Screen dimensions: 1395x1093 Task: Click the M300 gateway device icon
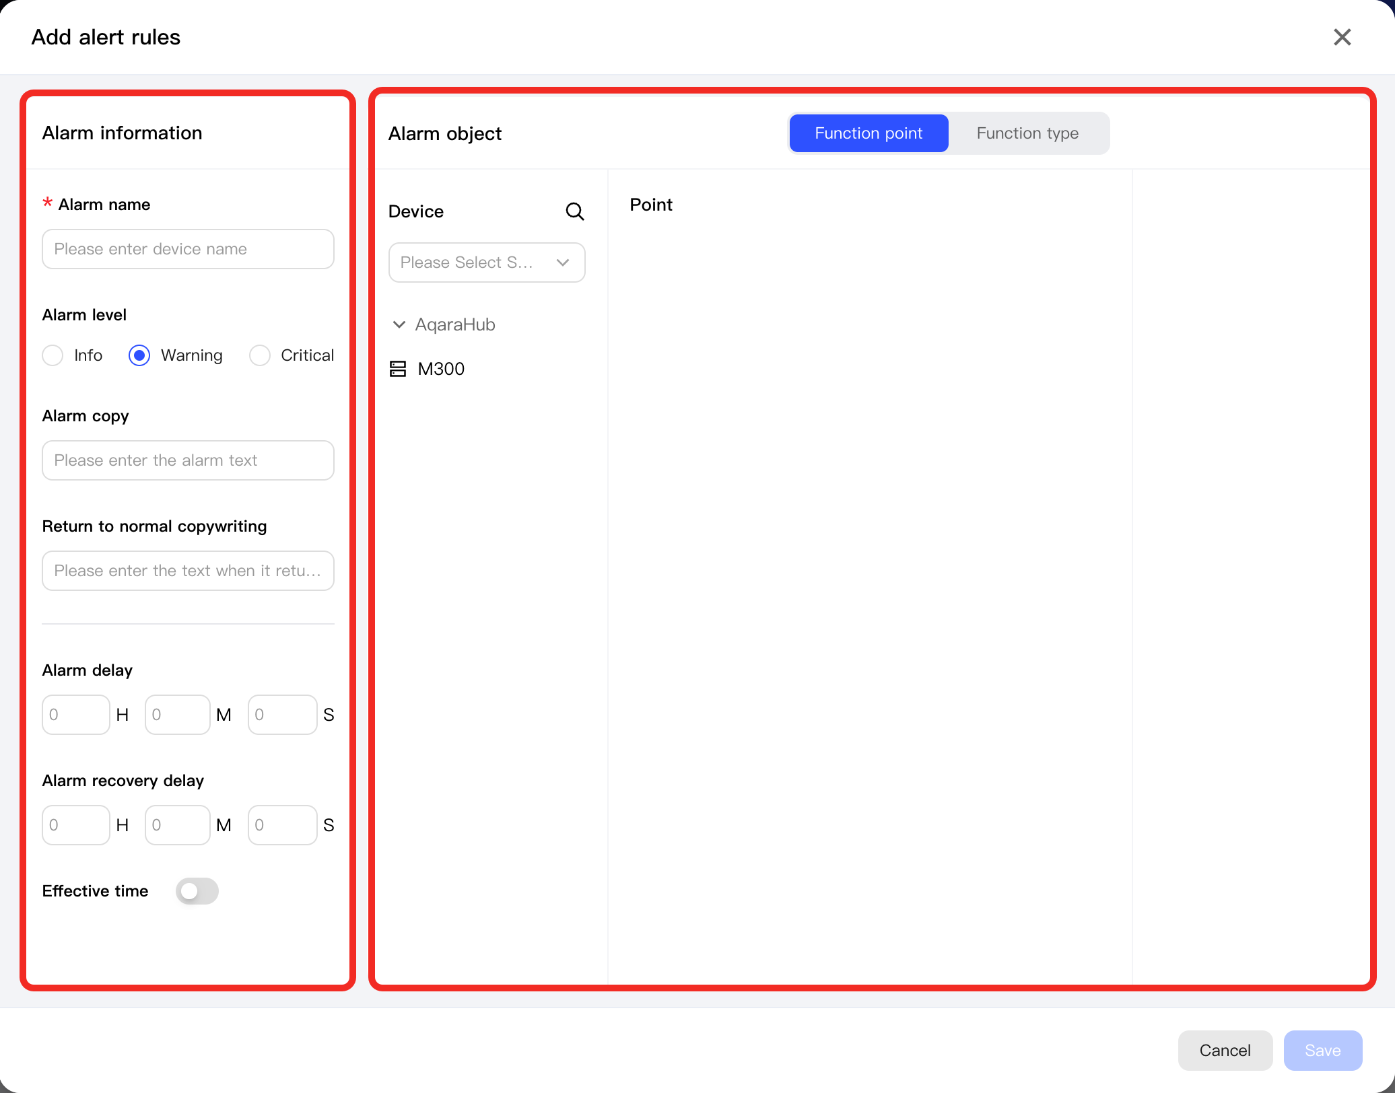click(x=398, y=369)
